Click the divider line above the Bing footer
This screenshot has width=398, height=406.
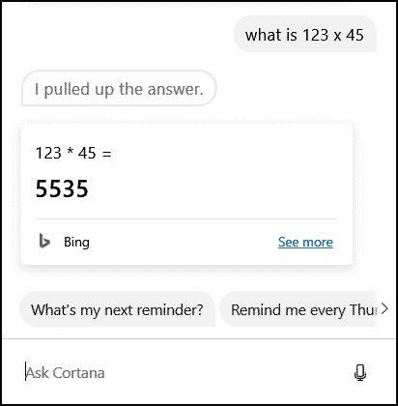[186, 218]
